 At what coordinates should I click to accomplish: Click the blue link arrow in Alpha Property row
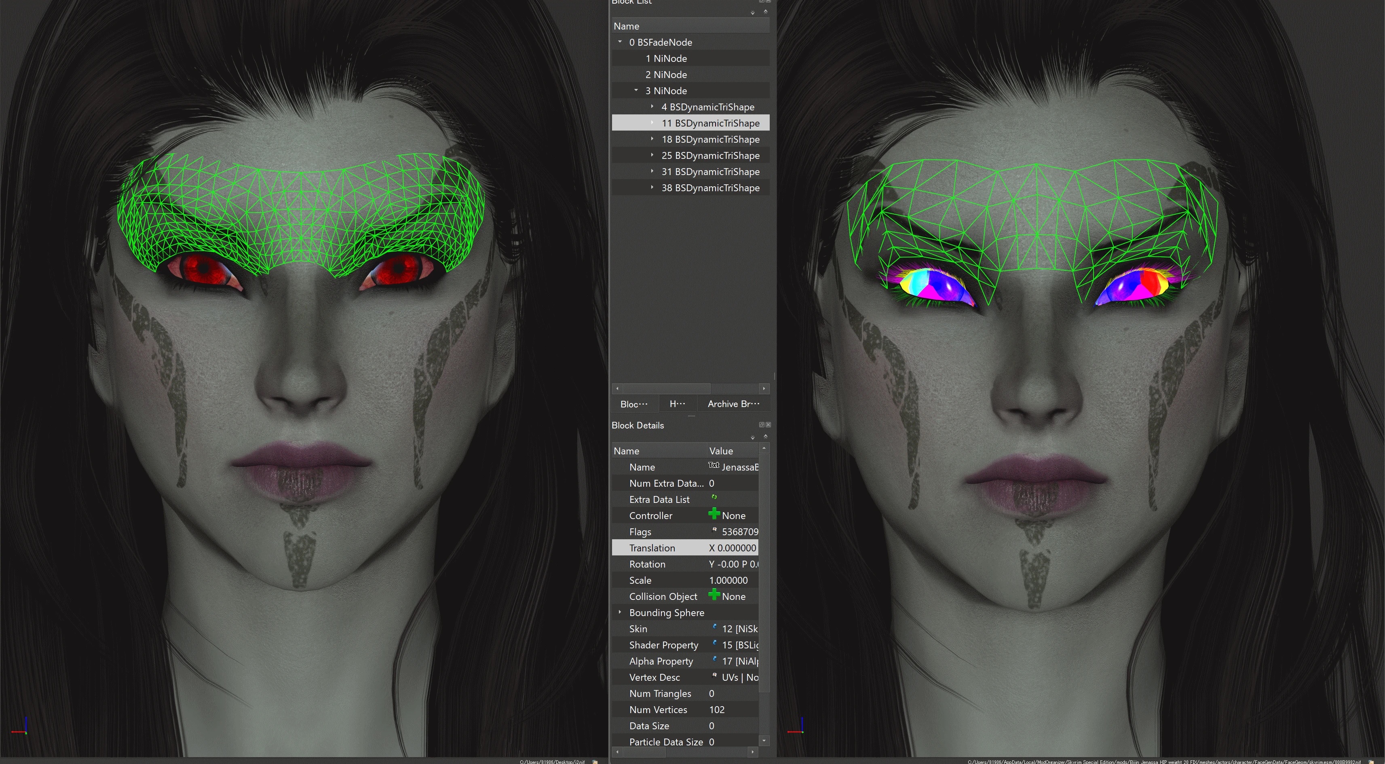[x=715, y=660]
